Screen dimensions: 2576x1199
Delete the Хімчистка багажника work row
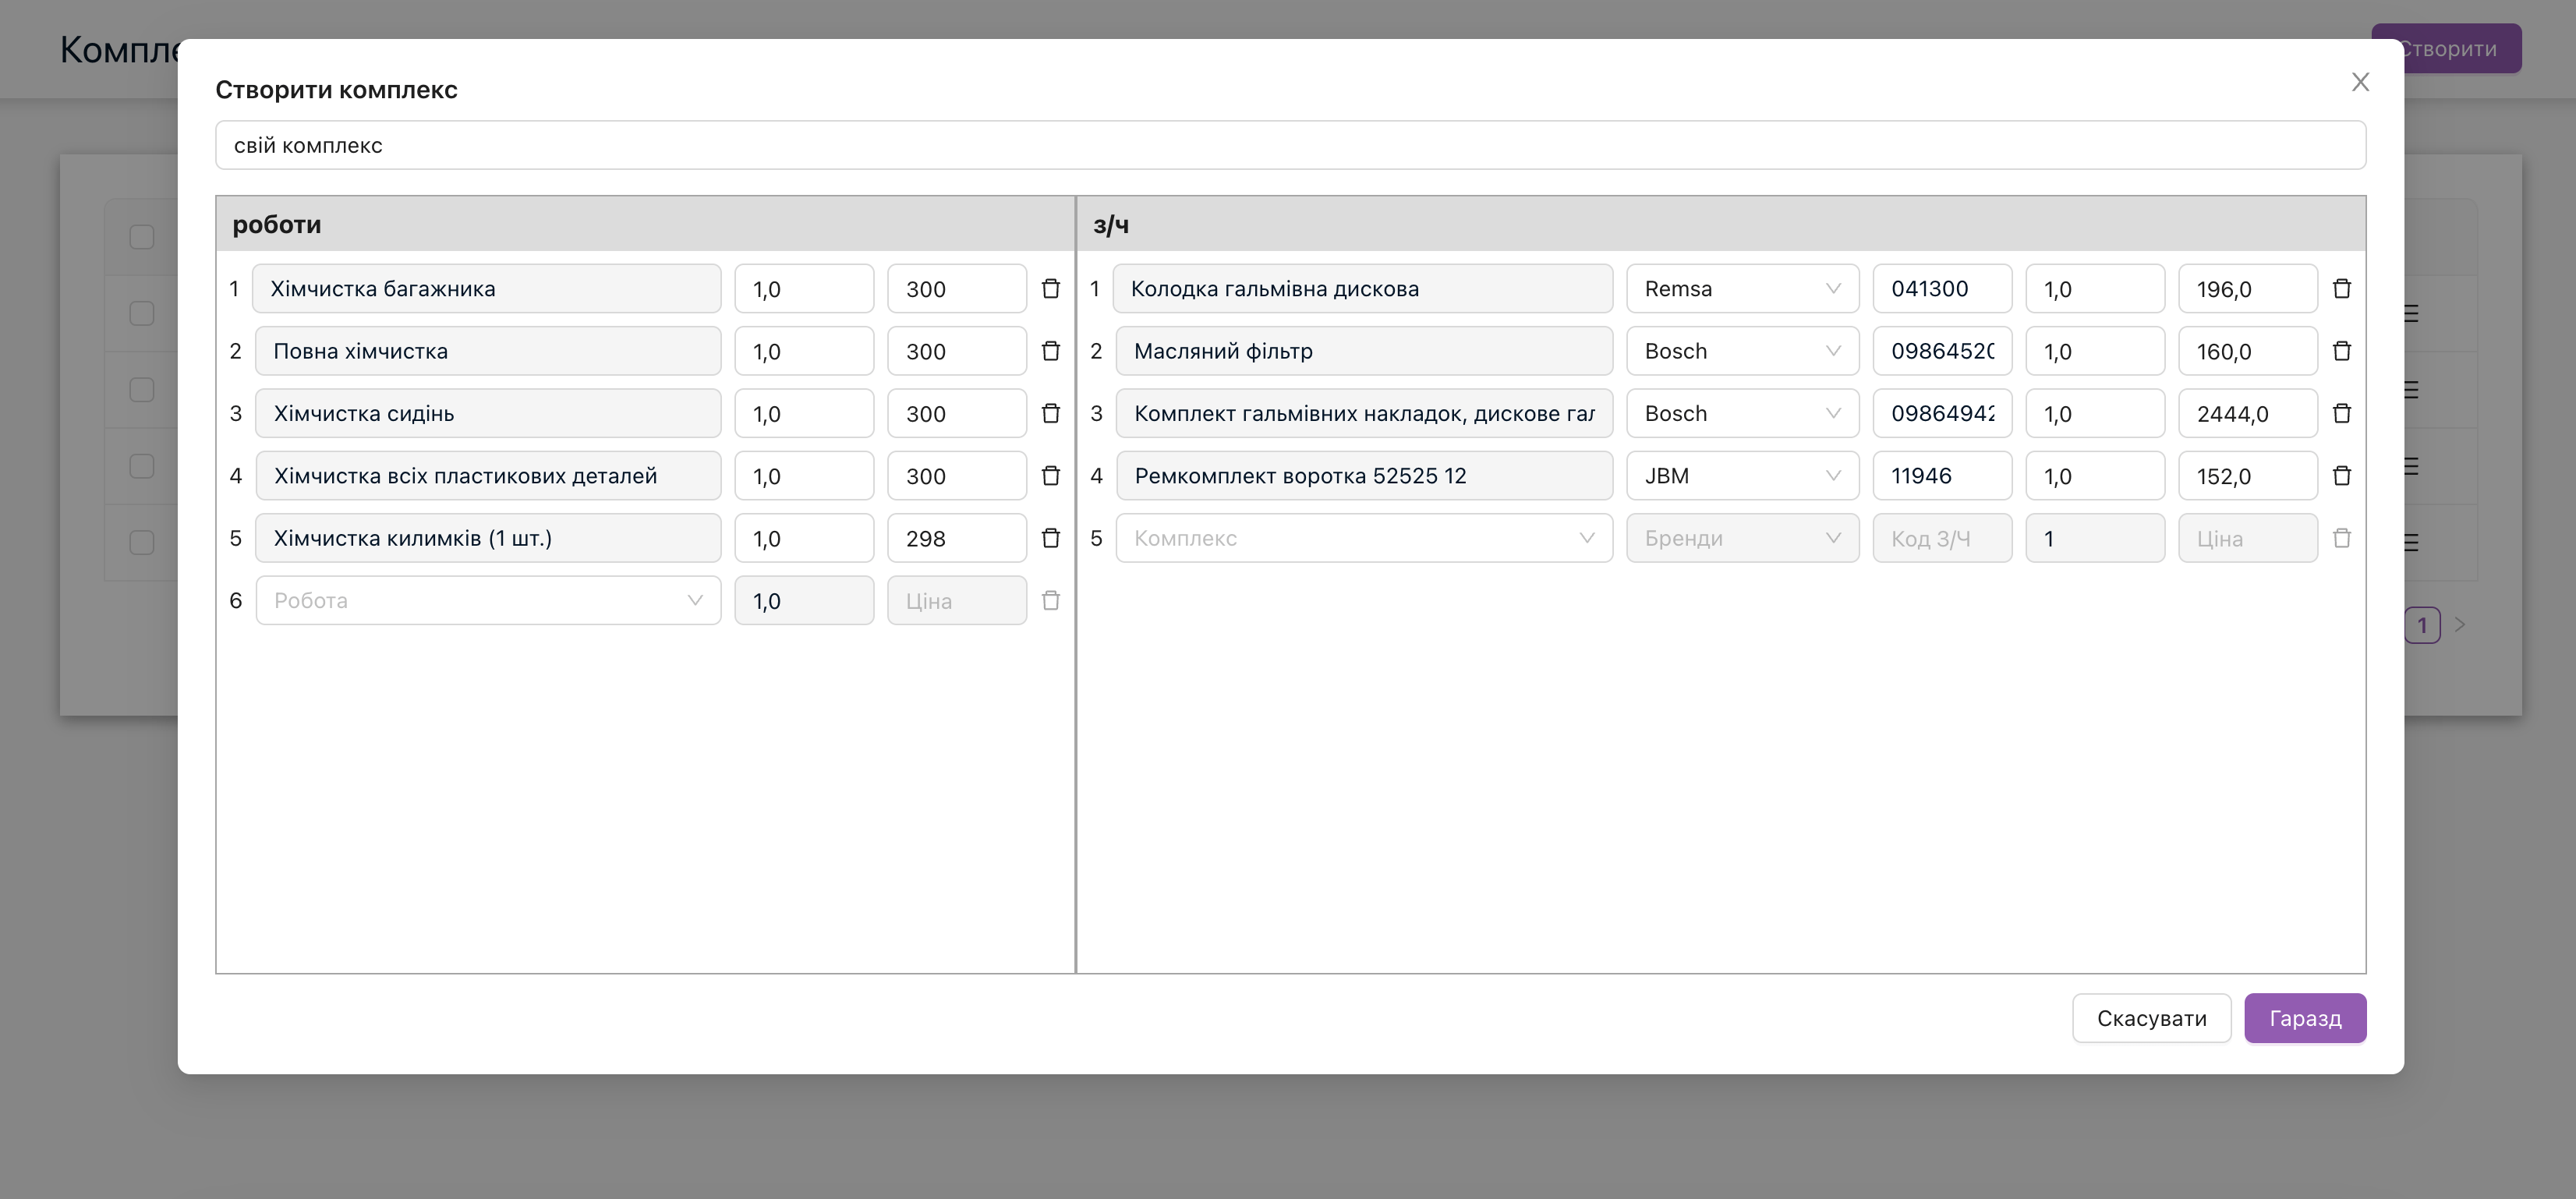1050,289
